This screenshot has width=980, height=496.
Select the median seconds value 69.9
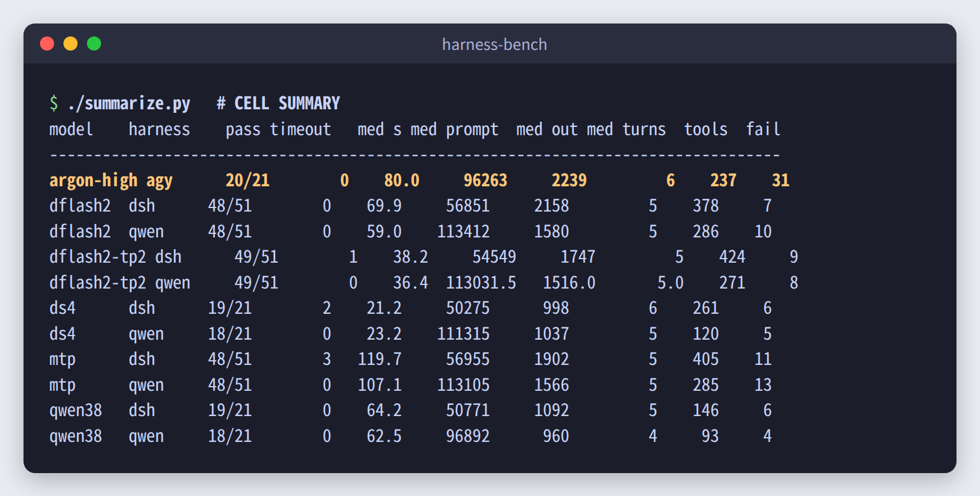pos(384,206)
